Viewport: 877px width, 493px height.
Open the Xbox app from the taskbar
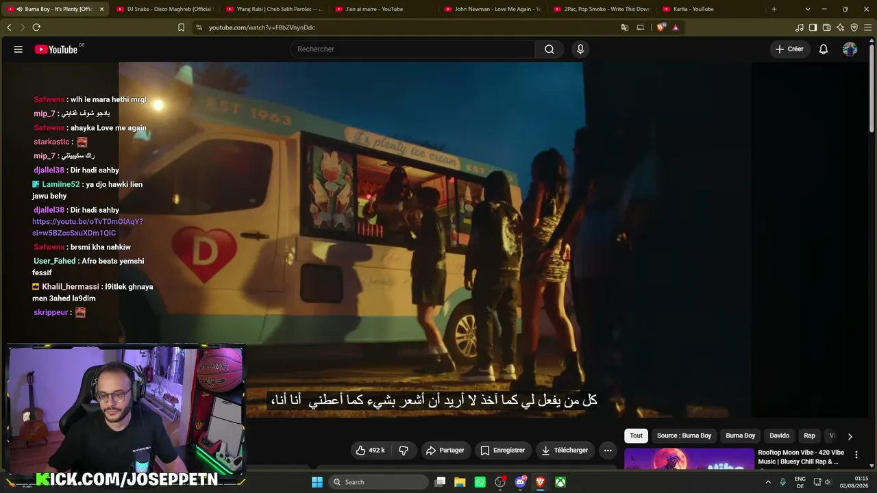[x=560, y=482]
